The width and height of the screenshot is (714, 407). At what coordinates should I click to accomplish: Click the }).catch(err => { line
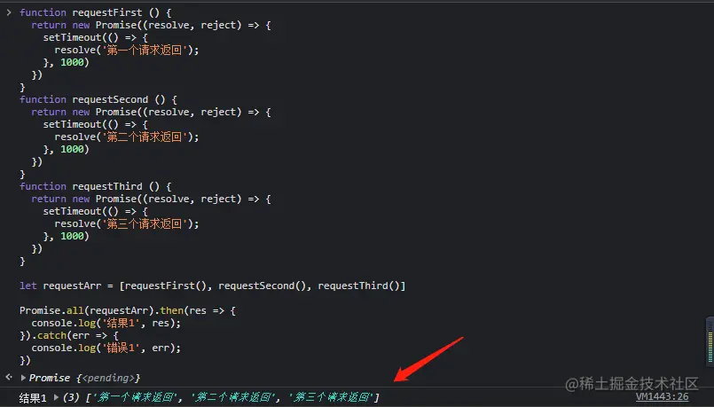pyautogui.click(x=69, y=335)
